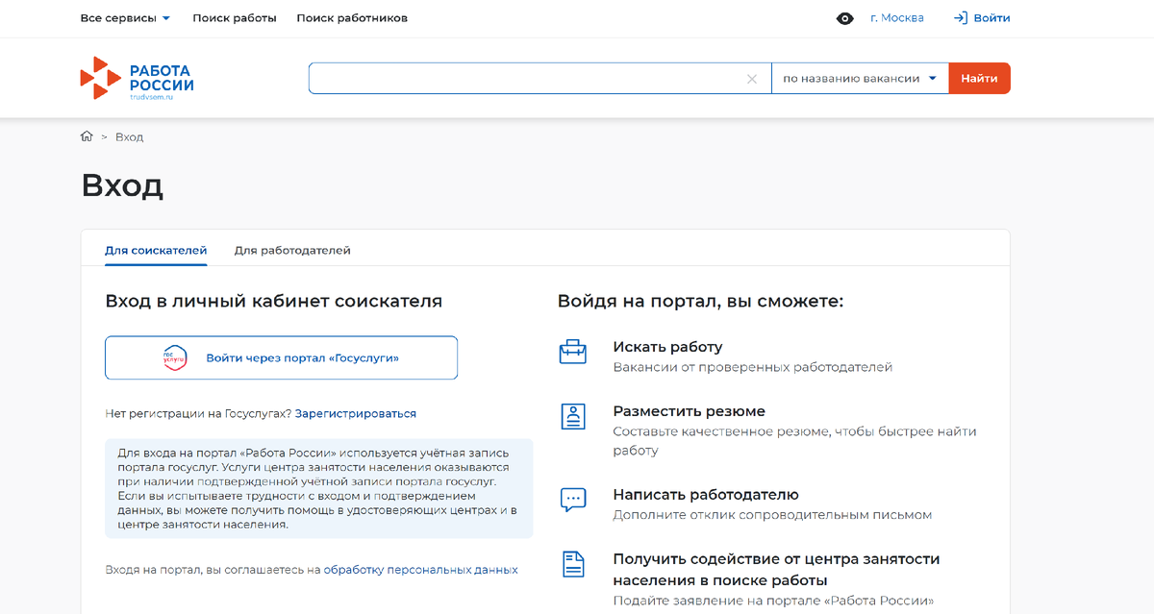Click Войти через портал «Госуслуги» button
The width and height of the screenshot is (1154, 614).
[x=281, y=357]
